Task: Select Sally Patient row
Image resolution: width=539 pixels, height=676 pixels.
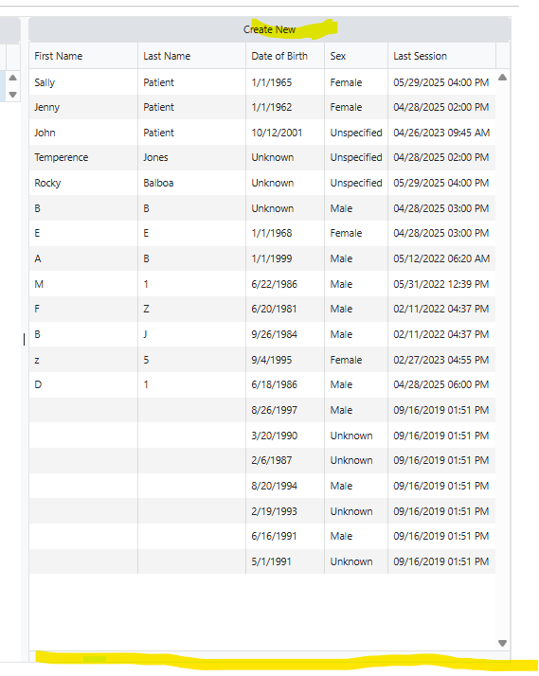Action: coord(262,82)
